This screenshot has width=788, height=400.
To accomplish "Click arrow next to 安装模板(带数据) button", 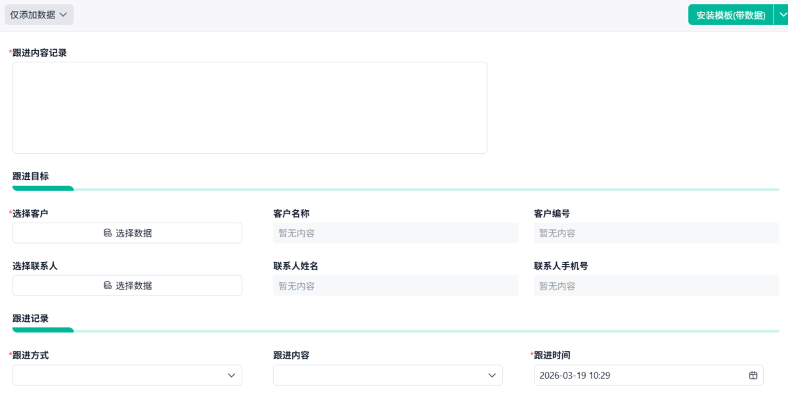I will (x=781, y=14).
